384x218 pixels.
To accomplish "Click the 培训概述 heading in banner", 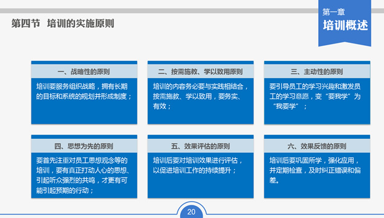I will (x=345, y=25).
